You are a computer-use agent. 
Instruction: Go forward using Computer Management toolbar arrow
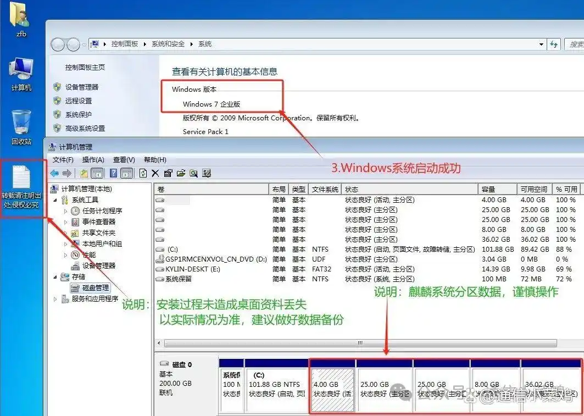click(x=67, y=173)
